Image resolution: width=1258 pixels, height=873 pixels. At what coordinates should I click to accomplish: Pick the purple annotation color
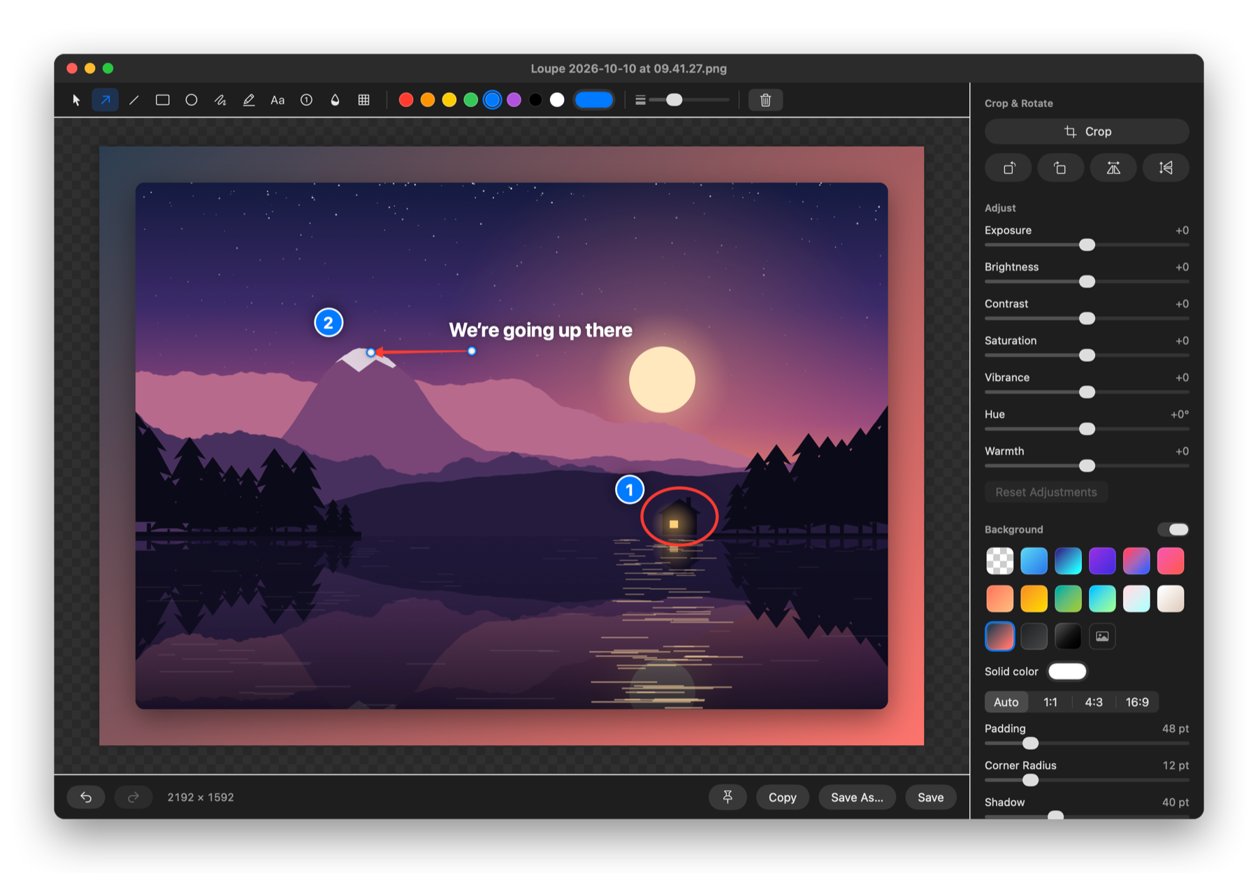514,100
